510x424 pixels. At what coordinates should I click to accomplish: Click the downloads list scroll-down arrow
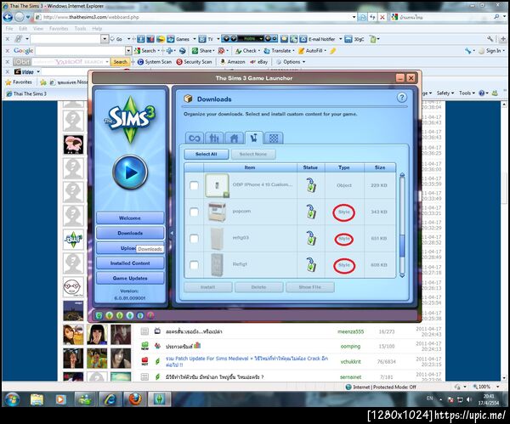point(402,275)
